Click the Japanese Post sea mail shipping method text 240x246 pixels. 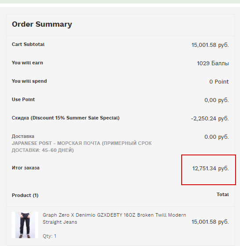pyautogui.click(x=82, y=147)
